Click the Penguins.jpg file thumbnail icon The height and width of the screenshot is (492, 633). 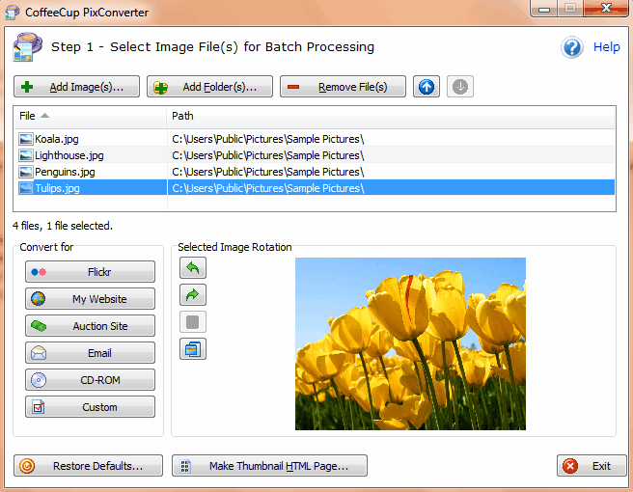(26, 172)
